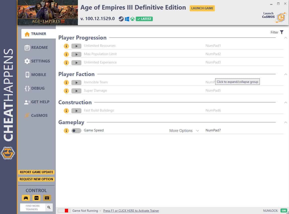Toggle the Game Speed switch

[x=76, y=131]
